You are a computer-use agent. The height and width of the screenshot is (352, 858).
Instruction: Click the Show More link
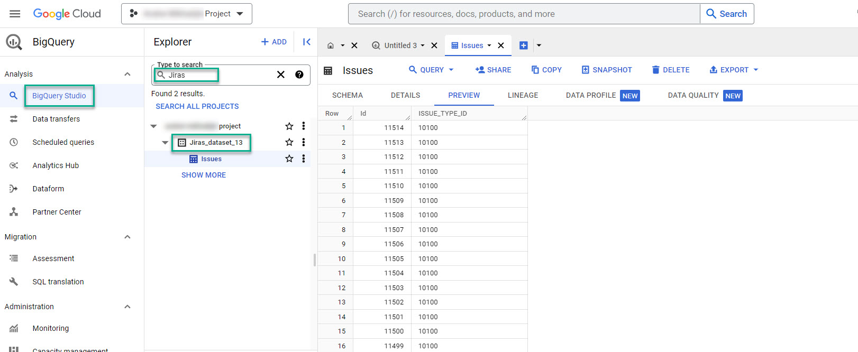click(204, 175)
